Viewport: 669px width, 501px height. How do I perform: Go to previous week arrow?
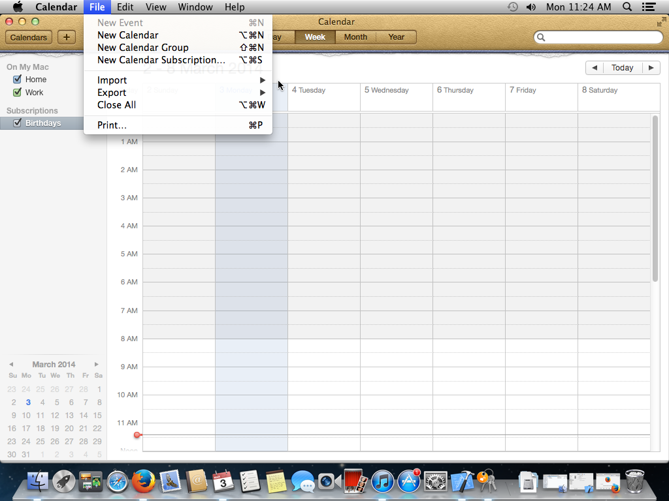point(595,68)
